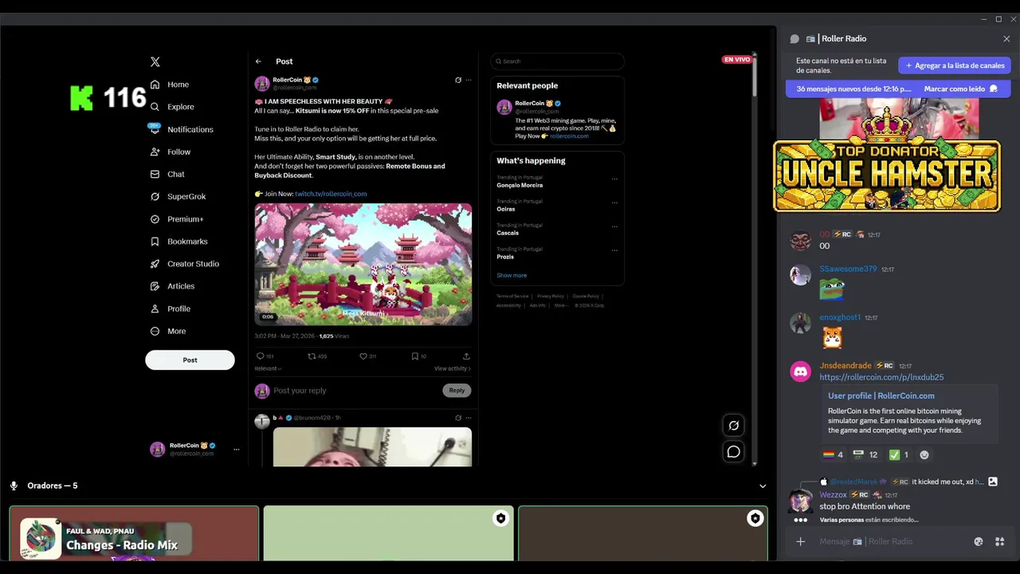Click Show more under What's happening
This screenshot has height=574, width=1020.
tap(512, 276)
